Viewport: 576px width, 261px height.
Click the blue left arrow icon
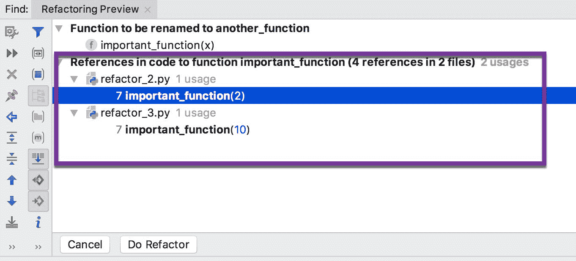[x=12, y=117]
